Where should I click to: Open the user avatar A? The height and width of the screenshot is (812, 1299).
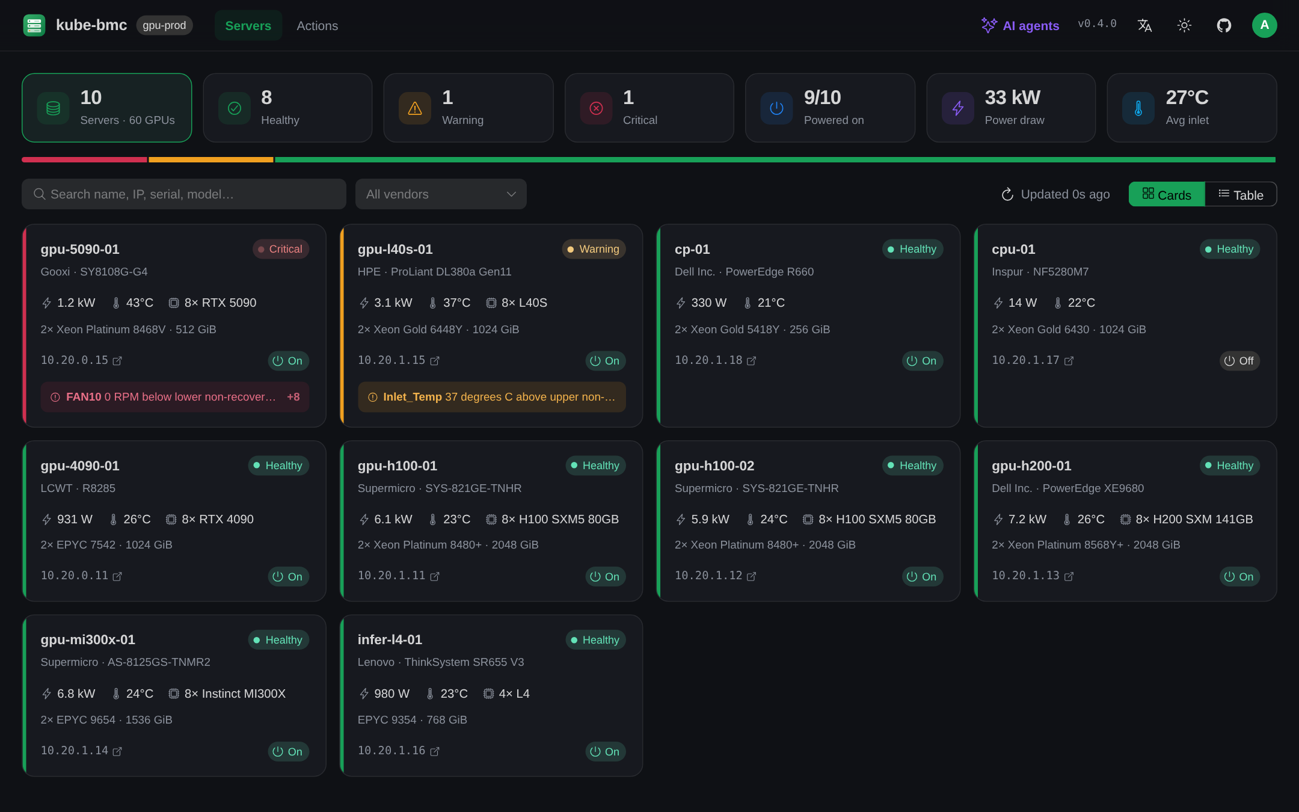pyautogui.click(x=1264, y=25)
